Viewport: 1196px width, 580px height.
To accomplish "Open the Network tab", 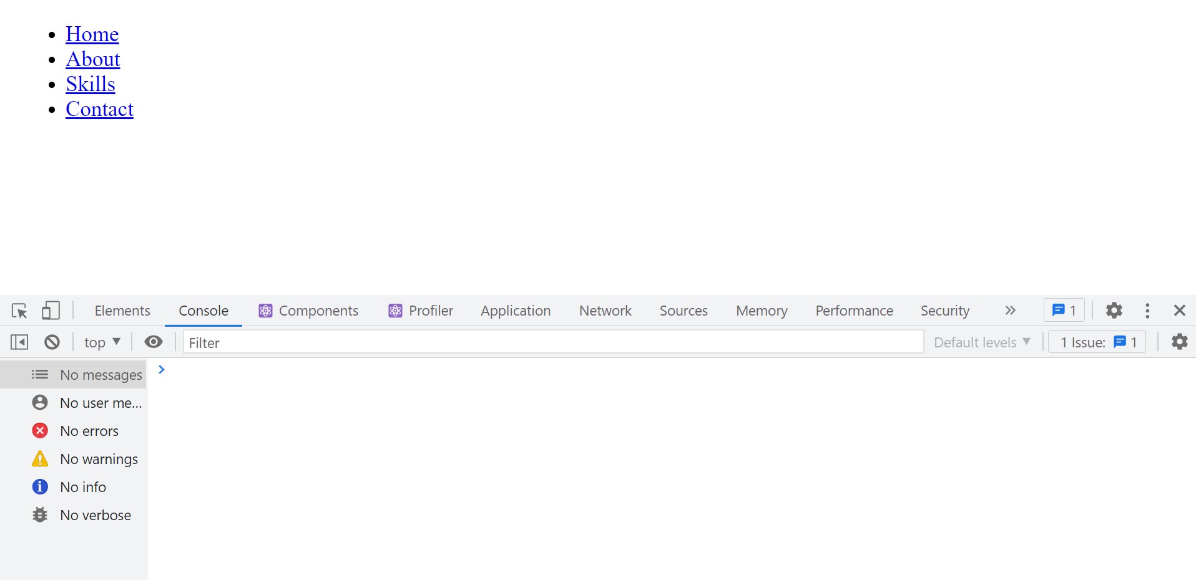I will [x=605, y=311].
